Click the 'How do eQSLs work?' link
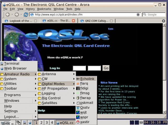Screen dimensions: 168x125 pos(65,58)
